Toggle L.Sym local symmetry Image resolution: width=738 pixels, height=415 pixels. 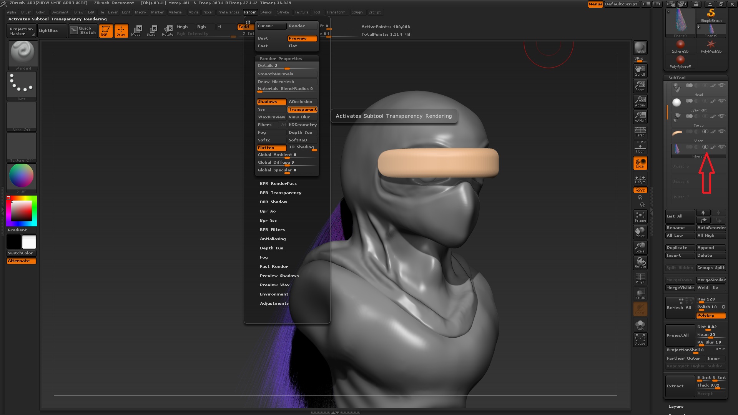[x=640, y=179]
